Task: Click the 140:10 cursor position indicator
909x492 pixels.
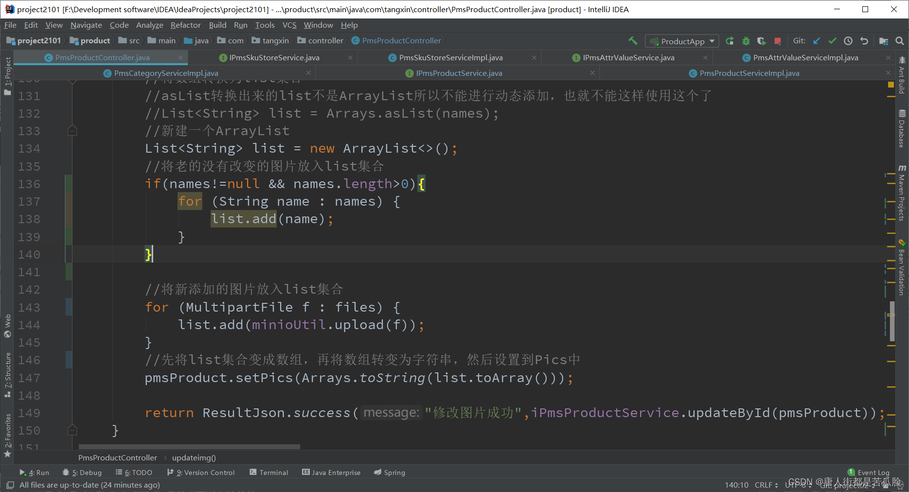Action: point(736,485)
